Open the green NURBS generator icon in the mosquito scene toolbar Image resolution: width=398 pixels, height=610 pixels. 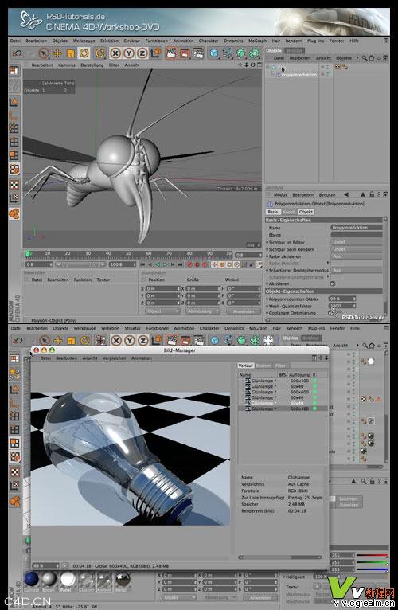point(241,53)
